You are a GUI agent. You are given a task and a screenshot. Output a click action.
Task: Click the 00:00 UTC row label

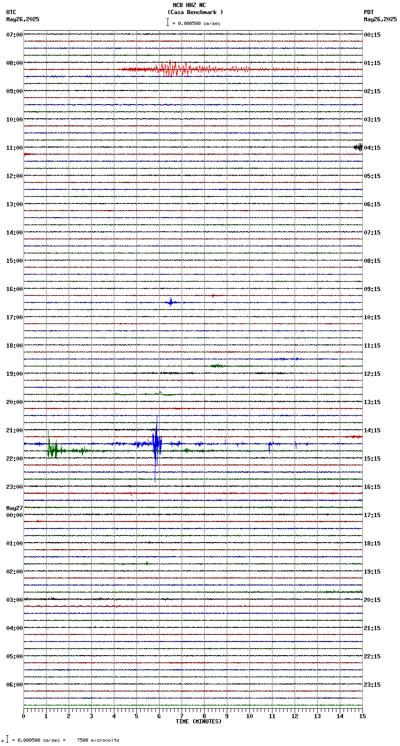(x=15, y=515)
